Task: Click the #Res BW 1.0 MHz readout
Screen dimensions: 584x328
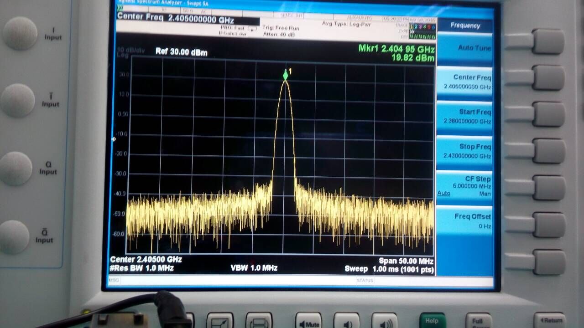Action: 142,268
